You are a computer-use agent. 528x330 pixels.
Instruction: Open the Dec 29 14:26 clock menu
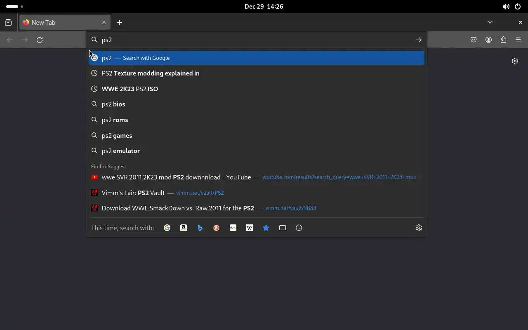[x=264, y=7]
